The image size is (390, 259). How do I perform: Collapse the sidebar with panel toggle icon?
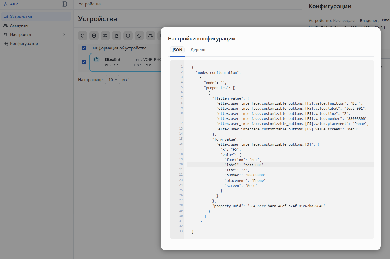[64, 4]
